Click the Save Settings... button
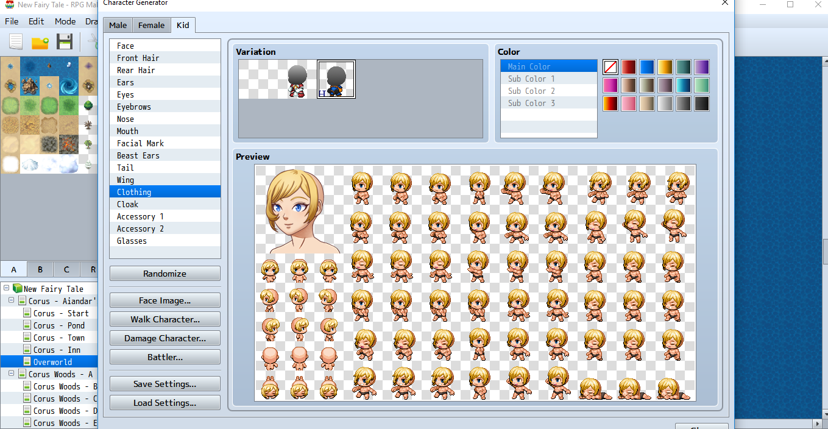 click(x=165, y=384)
